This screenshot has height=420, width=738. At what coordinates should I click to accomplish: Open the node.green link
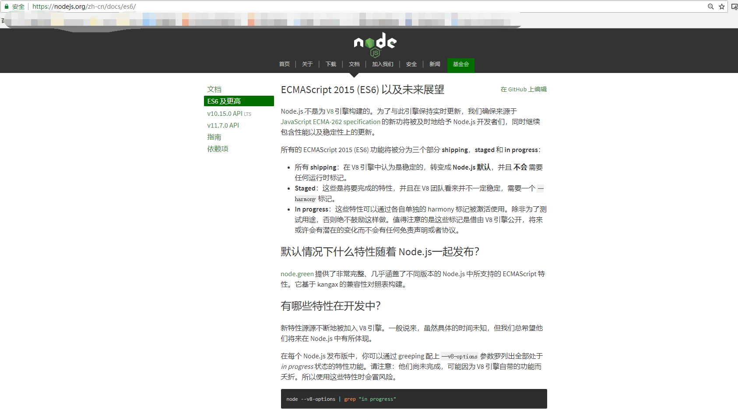pyautogui.click(x=297, y=274)
